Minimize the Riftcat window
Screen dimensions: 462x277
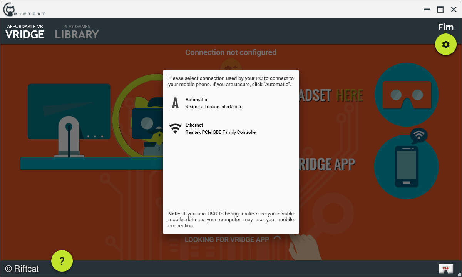pos(427,10)
